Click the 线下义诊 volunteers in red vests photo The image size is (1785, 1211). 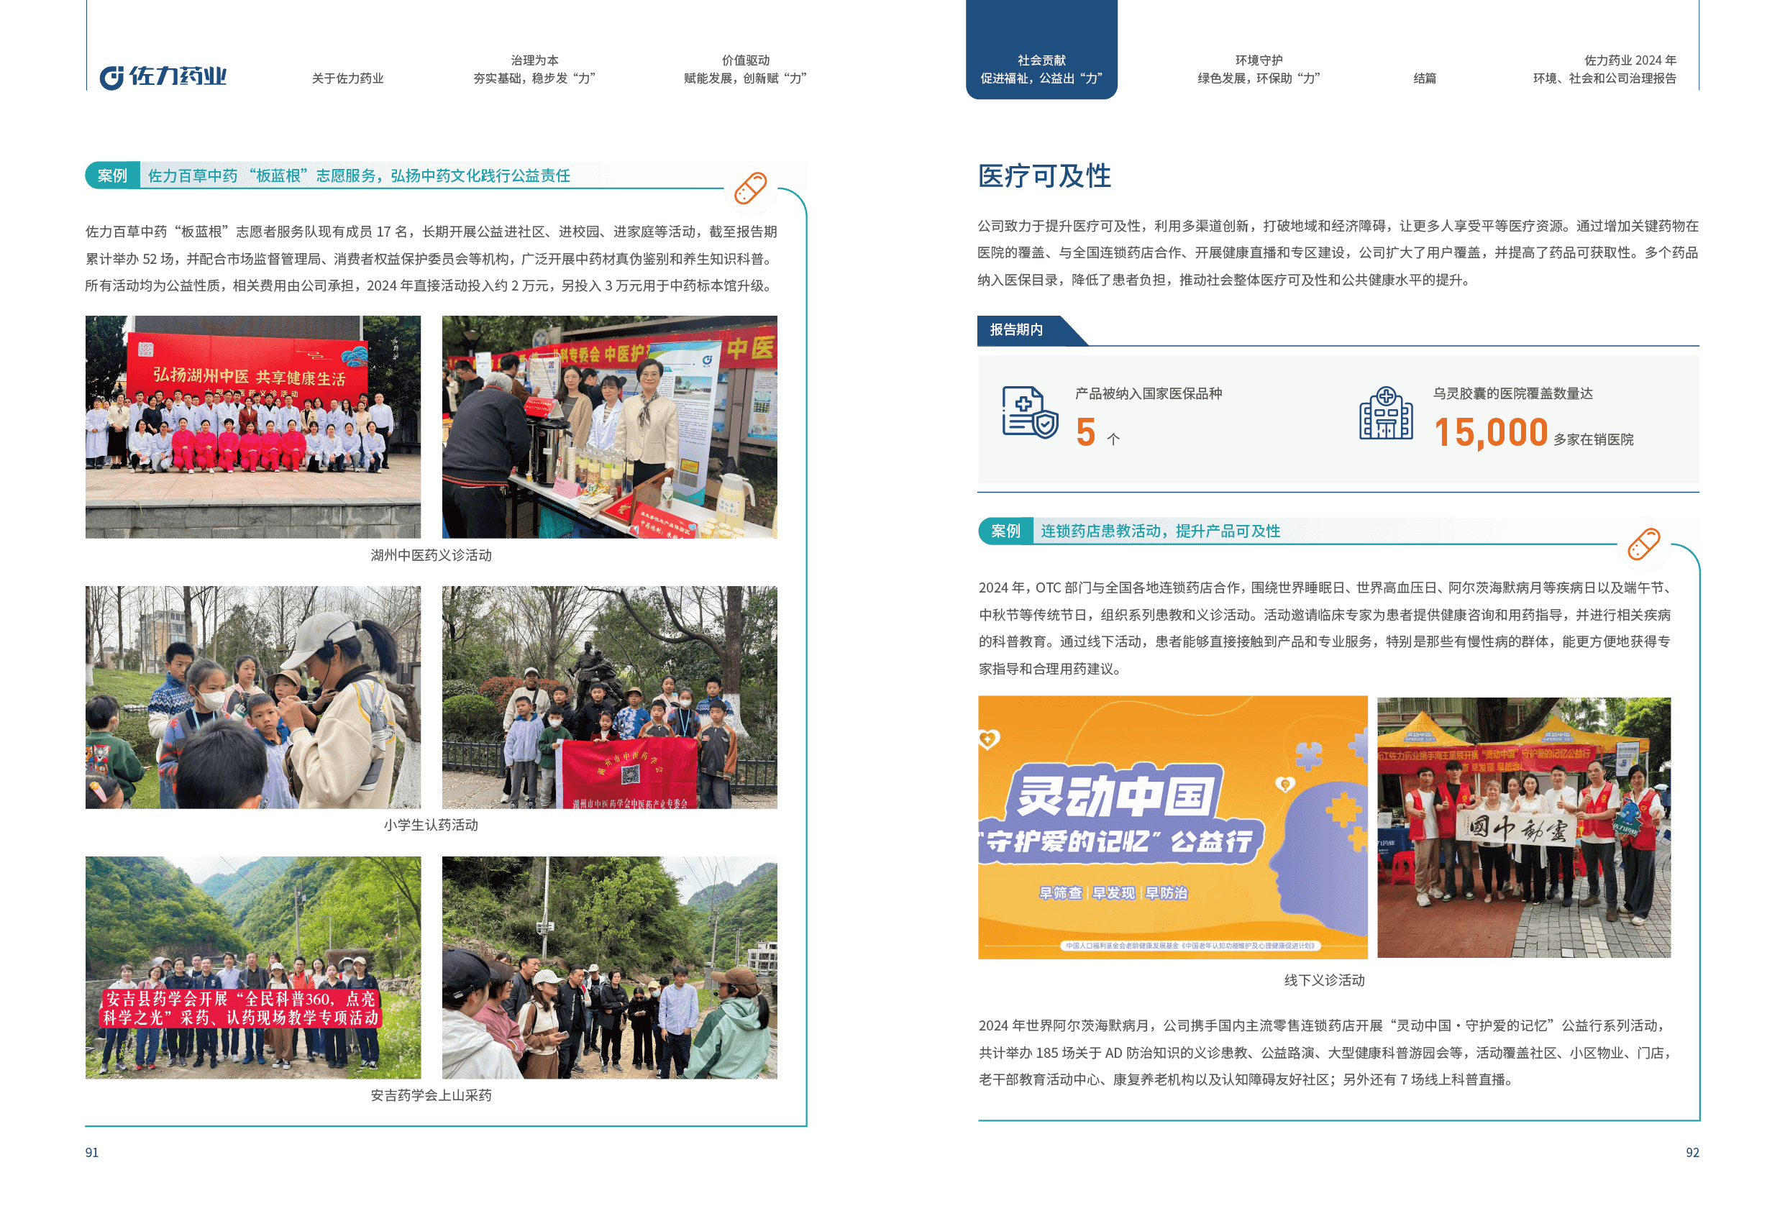pos(1523,827)
